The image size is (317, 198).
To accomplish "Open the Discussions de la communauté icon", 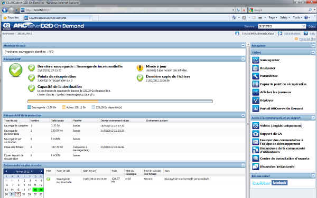I will tap(256, 150).
